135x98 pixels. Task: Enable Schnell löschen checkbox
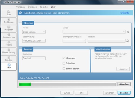(x=64, y=69)
